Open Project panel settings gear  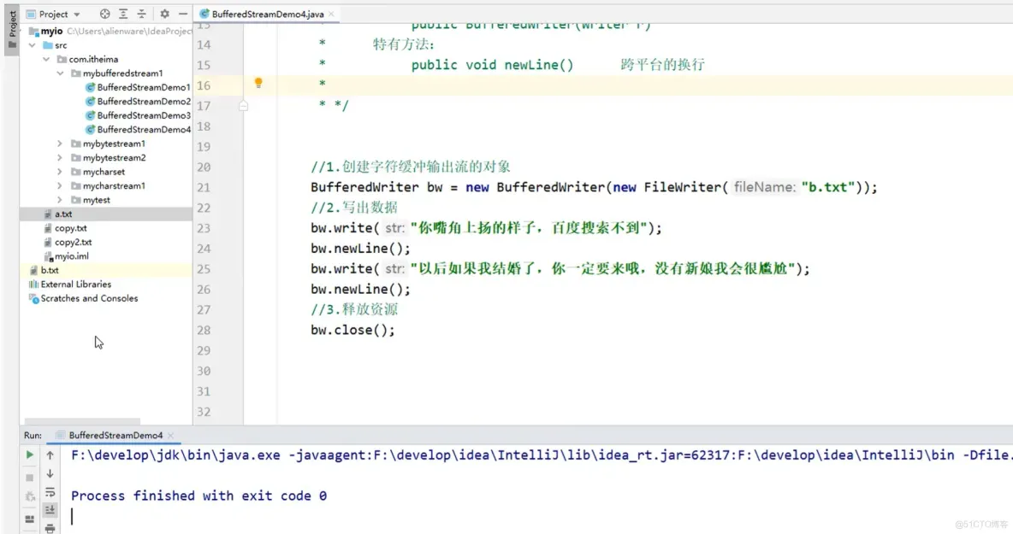tap(165, 14)
